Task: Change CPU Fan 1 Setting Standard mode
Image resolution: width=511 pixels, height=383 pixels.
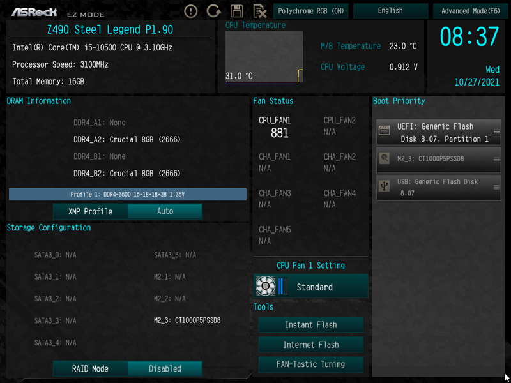Action: click(311, 286)
